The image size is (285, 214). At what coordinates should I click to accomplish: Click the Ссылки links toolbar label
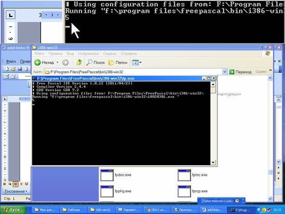point(261,72)
